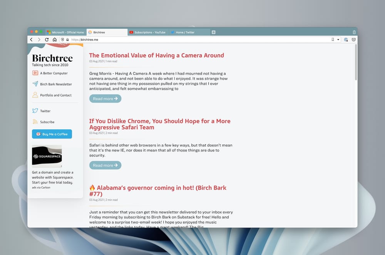
Task: Open the Safari Team article headline
Action: [x=160, y=124]
